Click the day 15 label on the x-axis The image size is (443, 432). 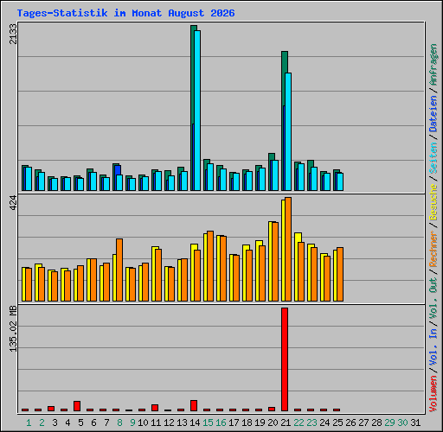point(208,422)
